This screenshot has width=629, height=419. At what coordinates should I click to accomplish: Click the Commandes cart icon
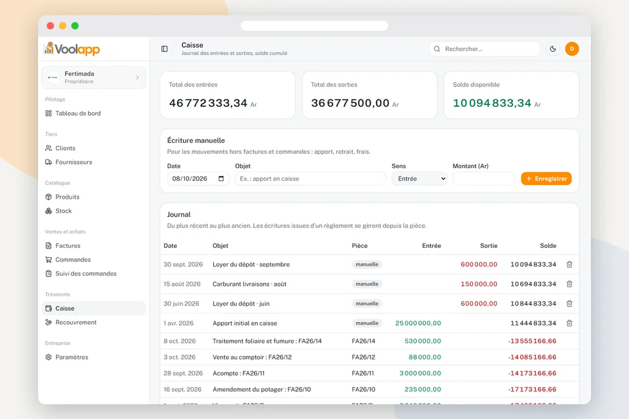tap(49, 259)
